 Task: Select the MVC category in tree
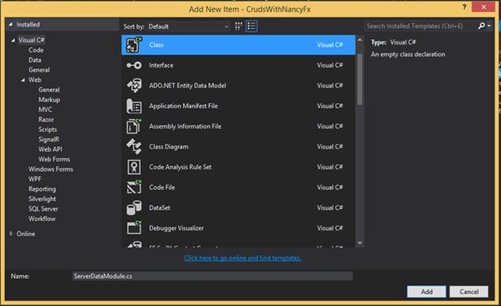pyautogui.click(x=45, y=110)
